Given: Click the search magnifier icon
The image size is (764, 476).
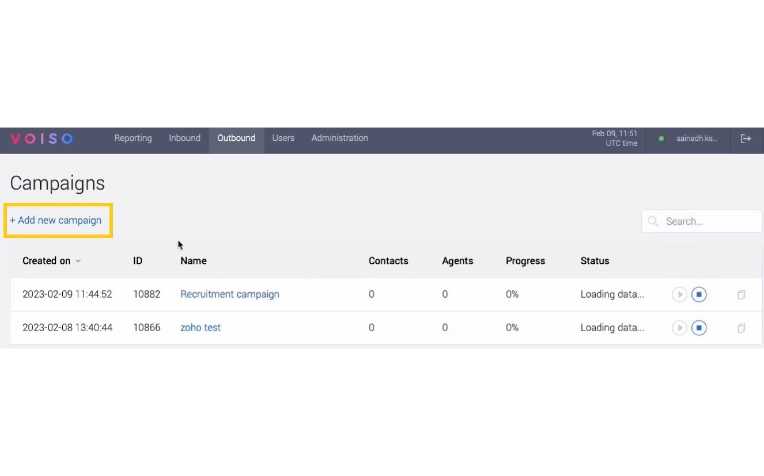Looking at the screenshot, I should pos(653,221).
